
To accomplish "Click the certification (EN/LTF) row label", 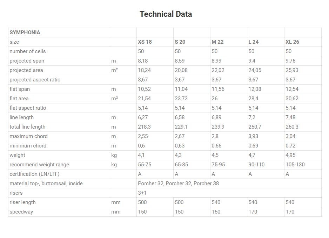I will click(34, 174).
